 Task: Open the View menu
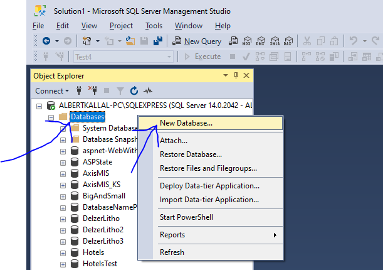click(x=89, y=26)
